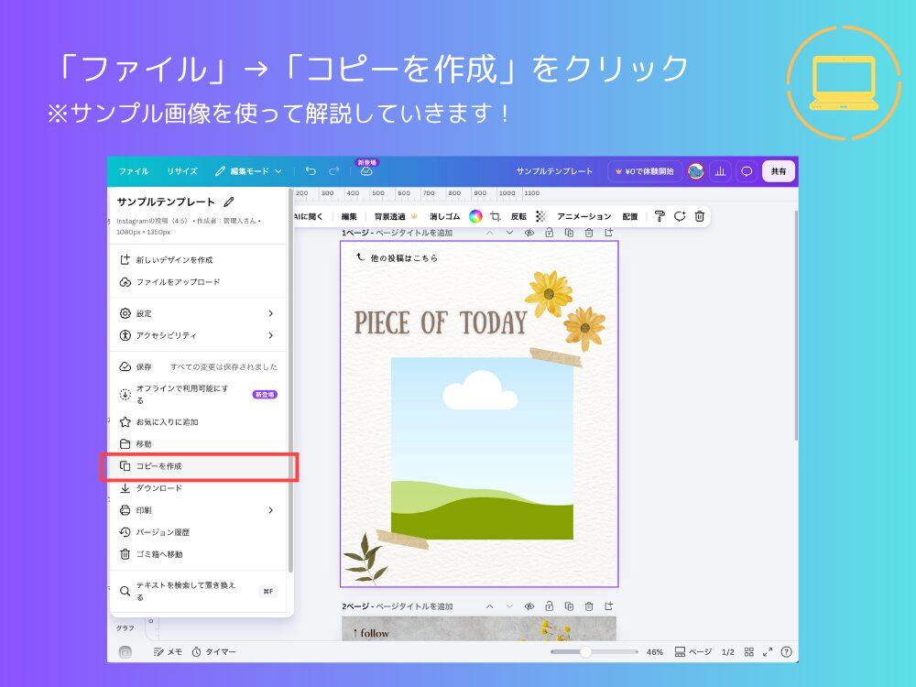Click AIに聞く in the toolbar
The image size is (916, 687).
309,217
